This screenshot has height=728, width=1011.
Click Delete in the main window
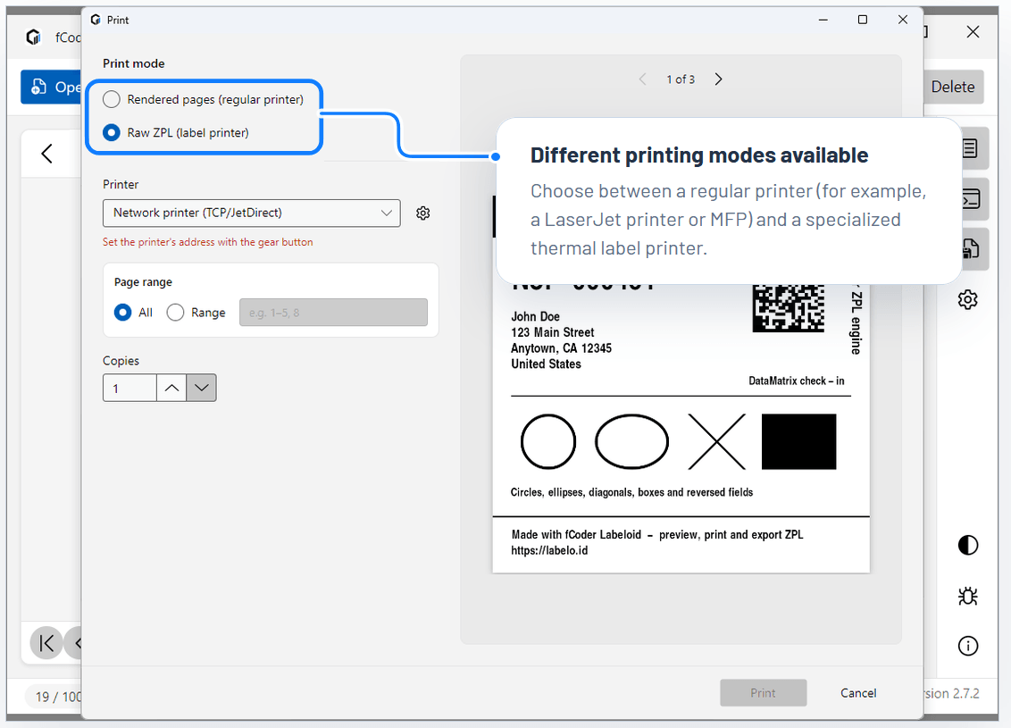(x=953, y=87)
